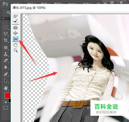Open the red foreground color picker
Viewport: 129px width, 122px height.
(8, 95)
